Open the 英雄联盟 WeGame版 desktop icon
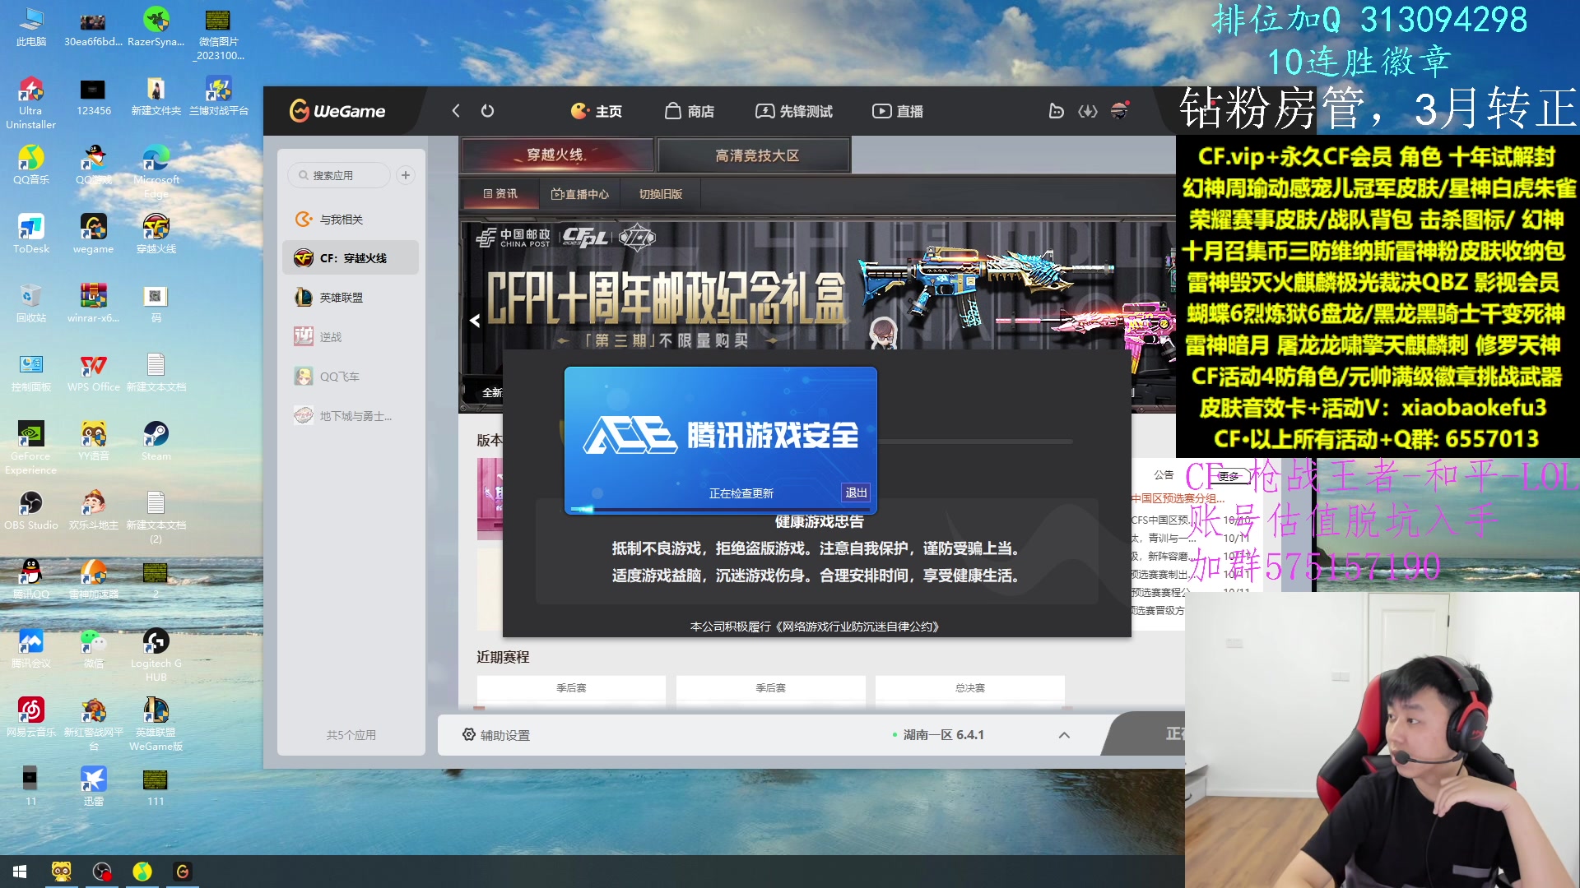Screen dimensions: 1580x888 tap(156, 724)
